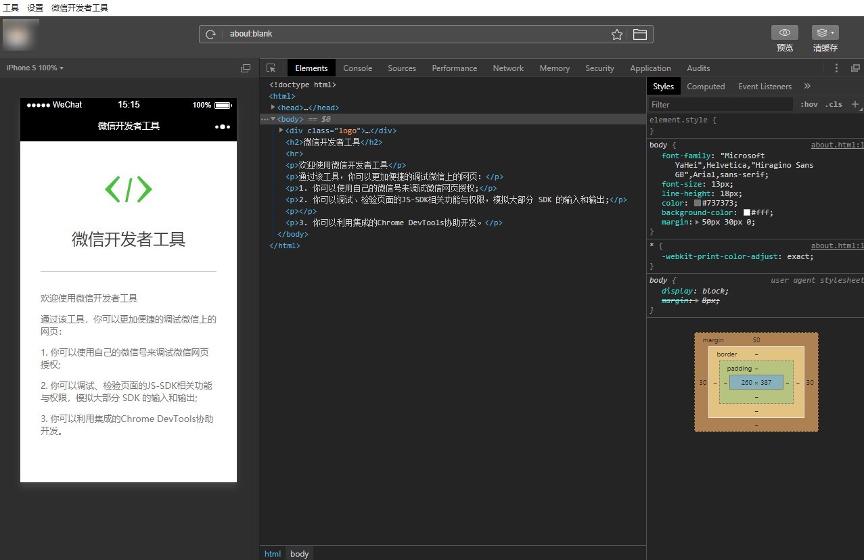Click the Preview eye icon
This screenshot has width=864, height=560.
click(x=784, y=32)
